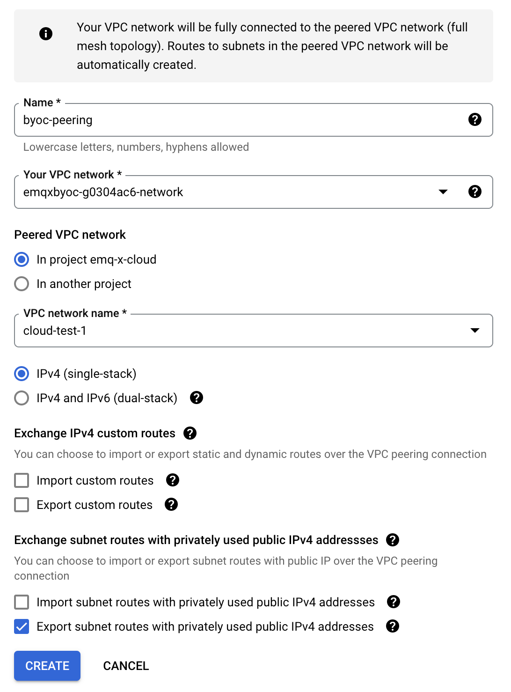Open help for Export custom routes
This screenshot has width=511, height=692.
click(x=171, y=504)
